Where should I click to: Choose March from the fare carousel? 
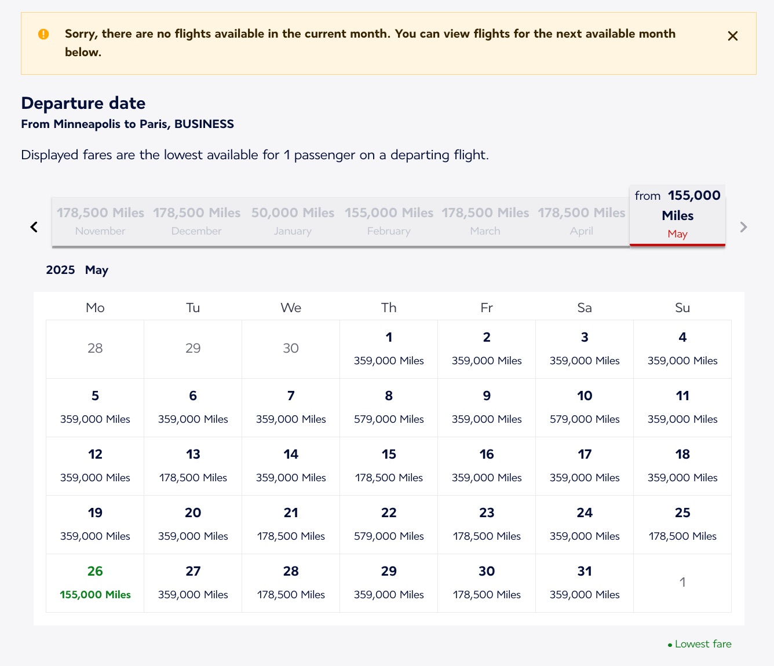(x=485, y=221)
